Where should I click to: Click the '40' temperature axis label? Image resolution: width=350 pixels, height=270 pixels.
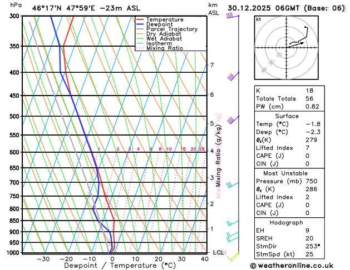pos(204,259)
